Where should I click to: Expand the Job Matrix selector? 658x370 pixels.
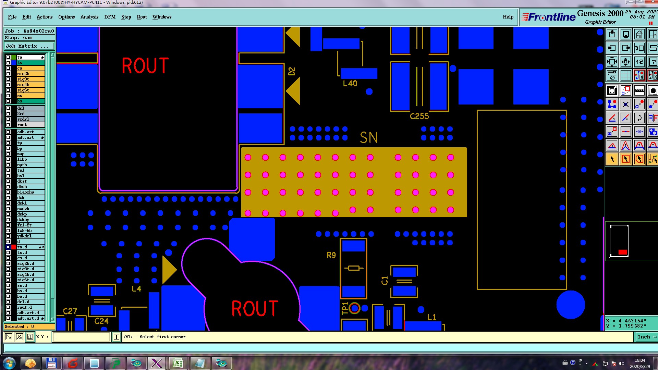coord(29,46)
